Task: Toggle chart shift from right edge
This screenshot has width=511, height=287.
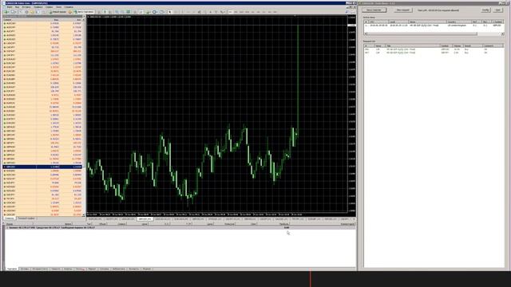Action: pyautogui.click(x=141, y=12)
